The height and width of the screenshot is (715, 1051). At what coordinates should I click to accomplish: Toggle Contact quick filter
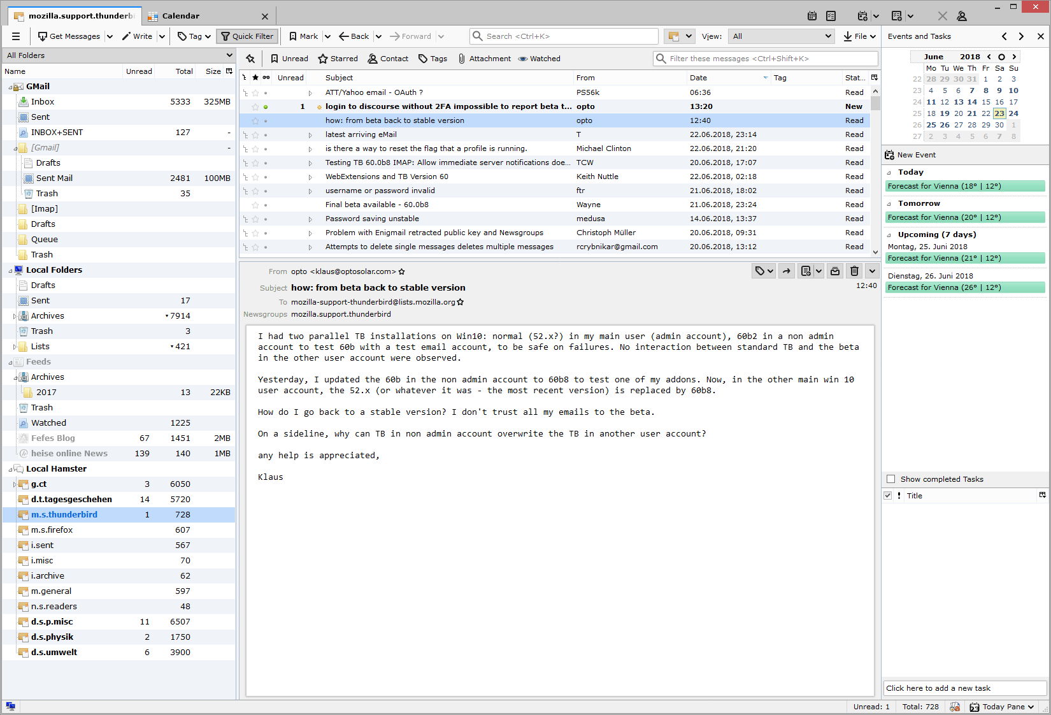click(388, 59)
